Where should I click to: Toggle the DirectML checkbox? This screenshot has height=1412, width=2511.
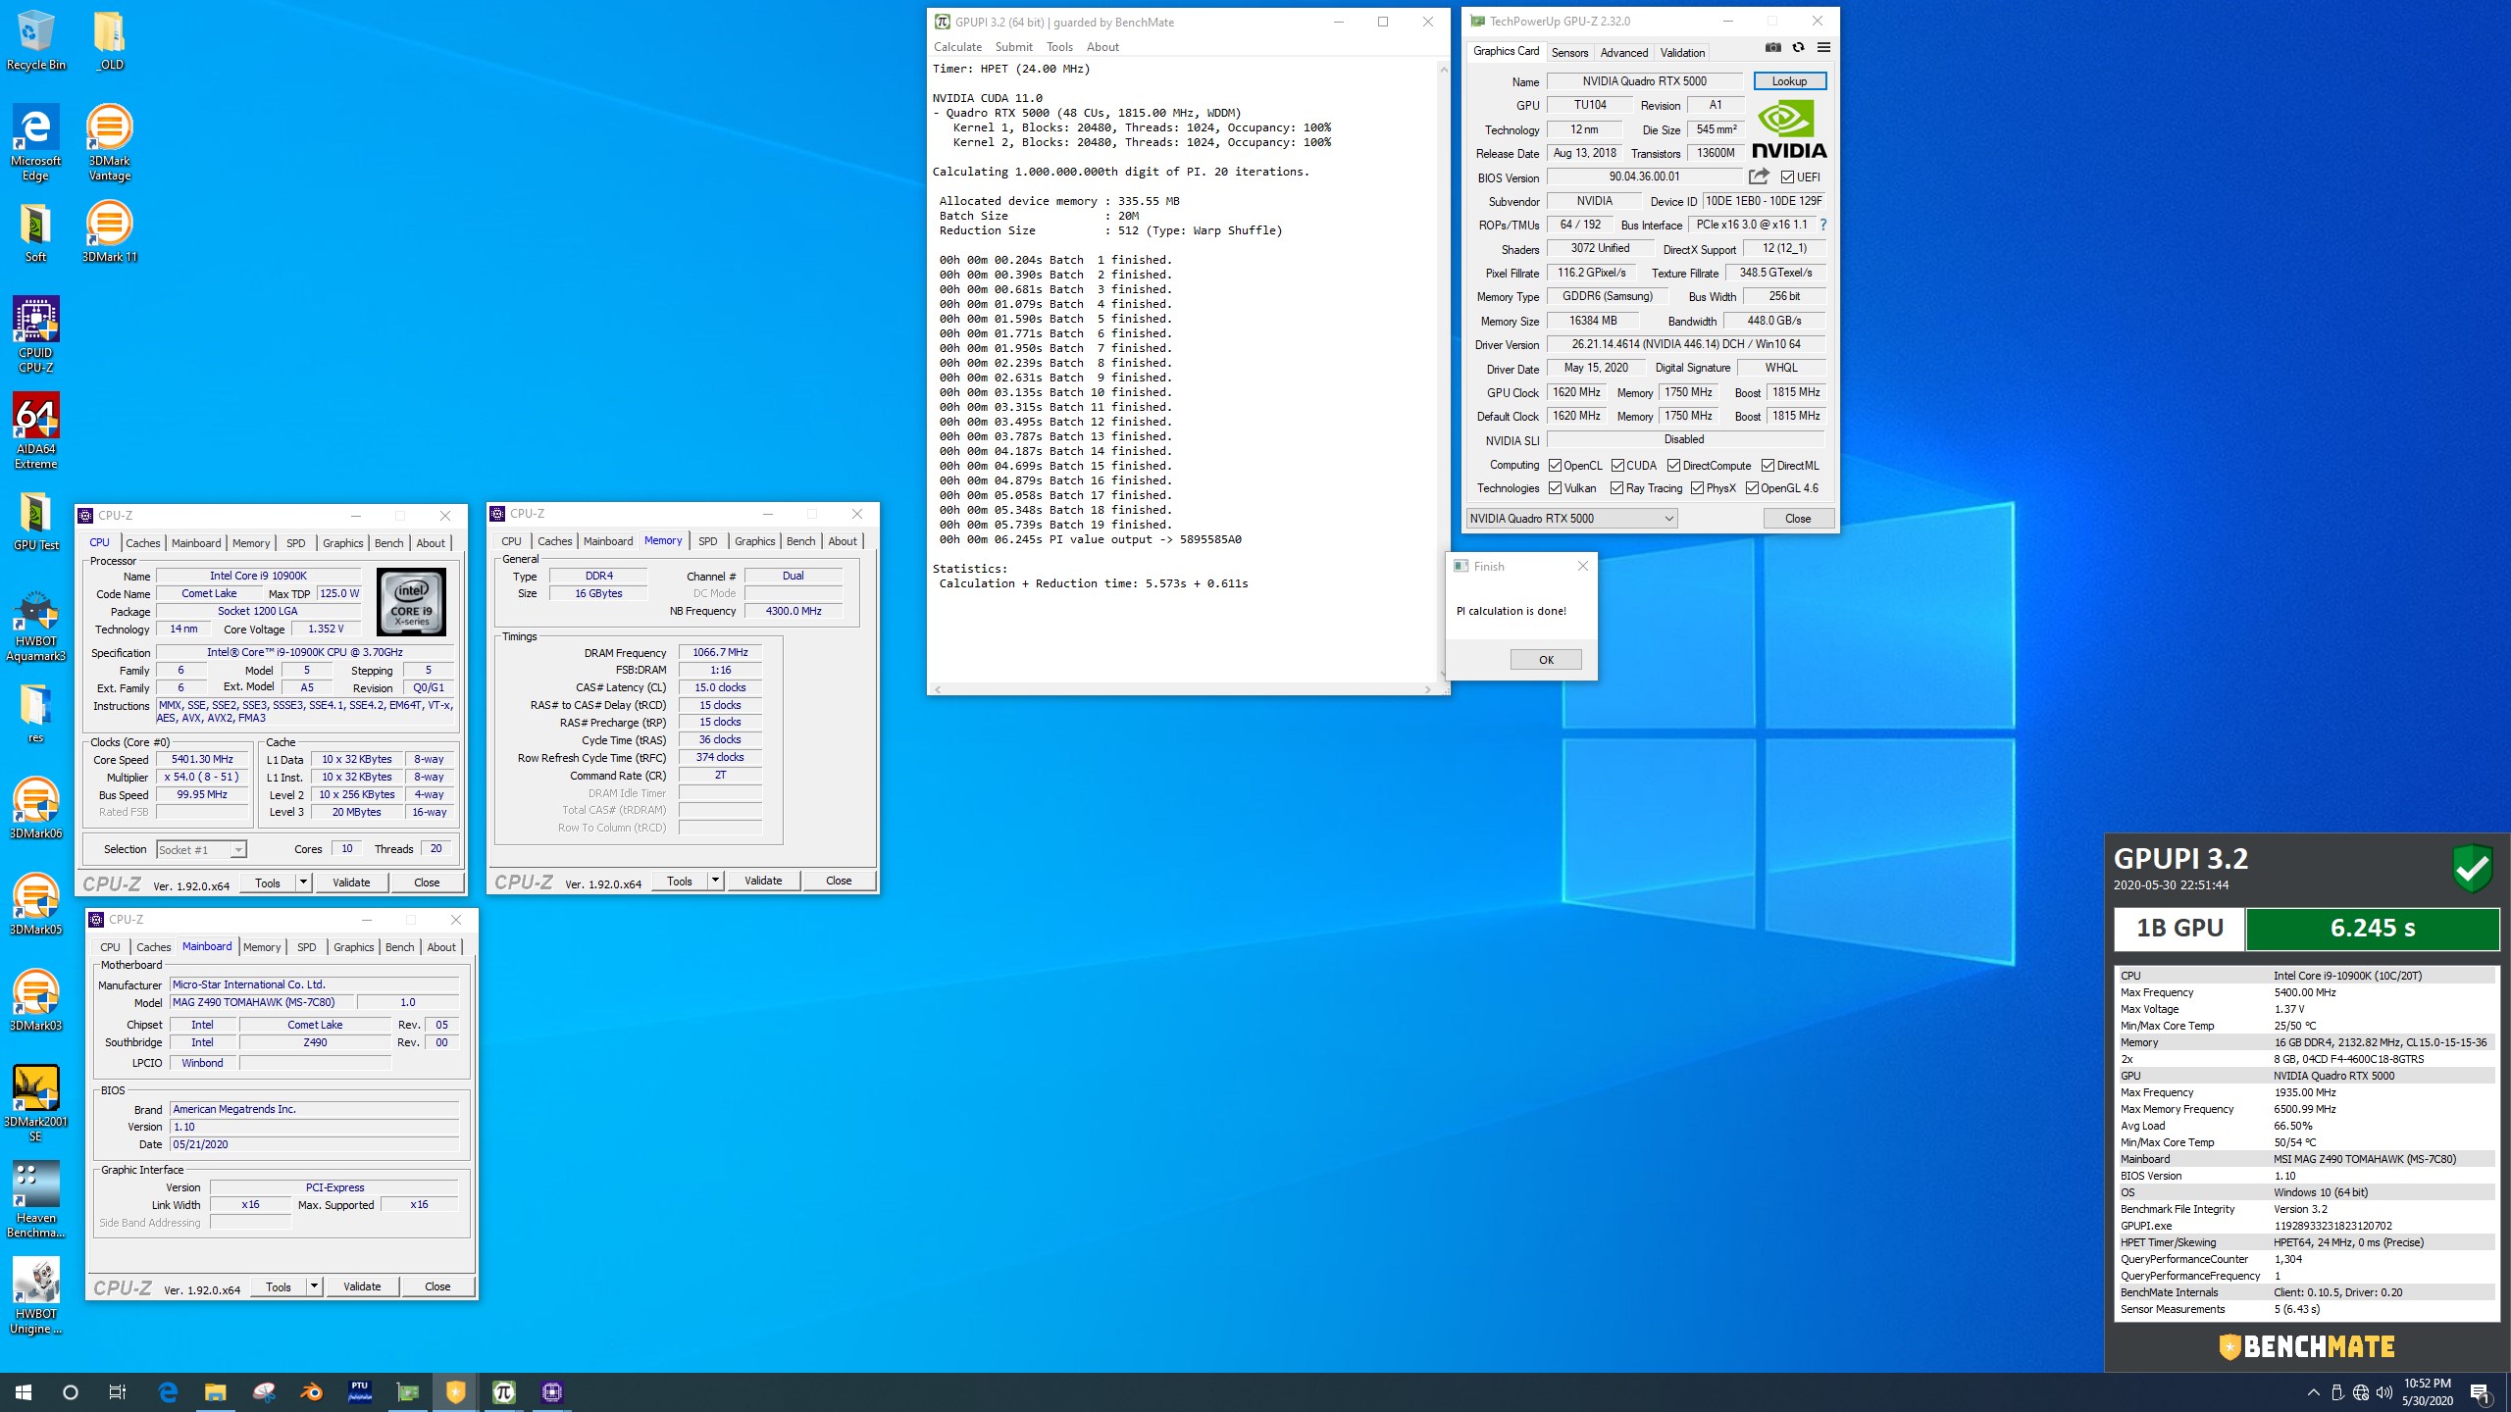click(x=1768, y=466)
